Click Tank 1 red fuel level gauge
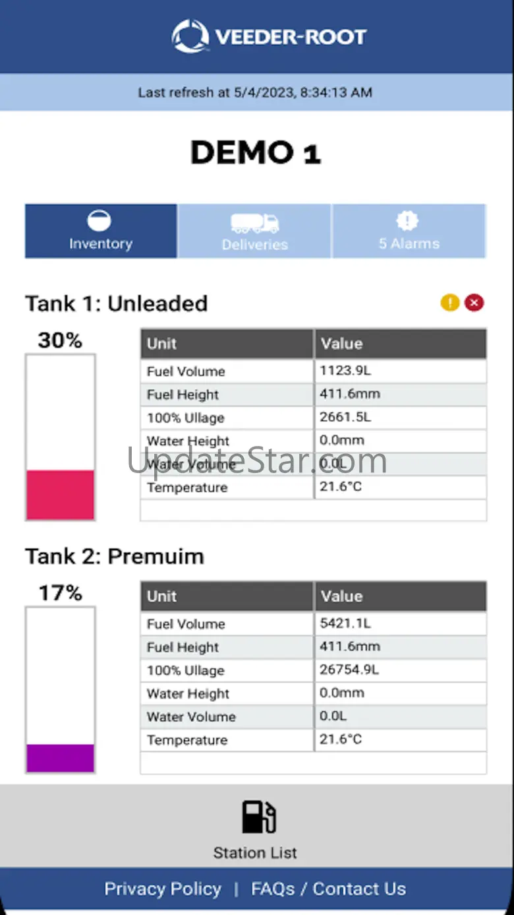The height and width of the screenshot is (915, 514). [60, 495]
